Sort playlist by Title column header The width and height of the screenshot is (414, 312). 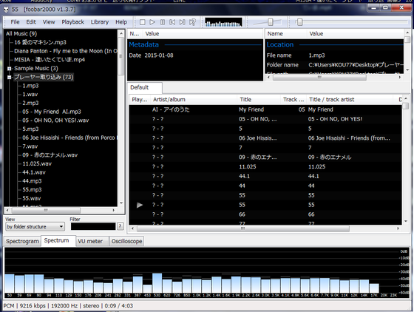(x=259, y=100)
